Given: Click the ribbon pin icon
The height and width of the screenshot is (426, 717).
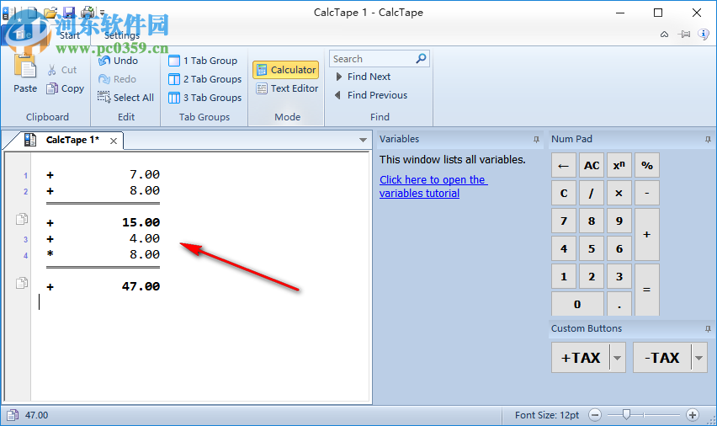Looking at the screenshot, I should click(684, 35).
